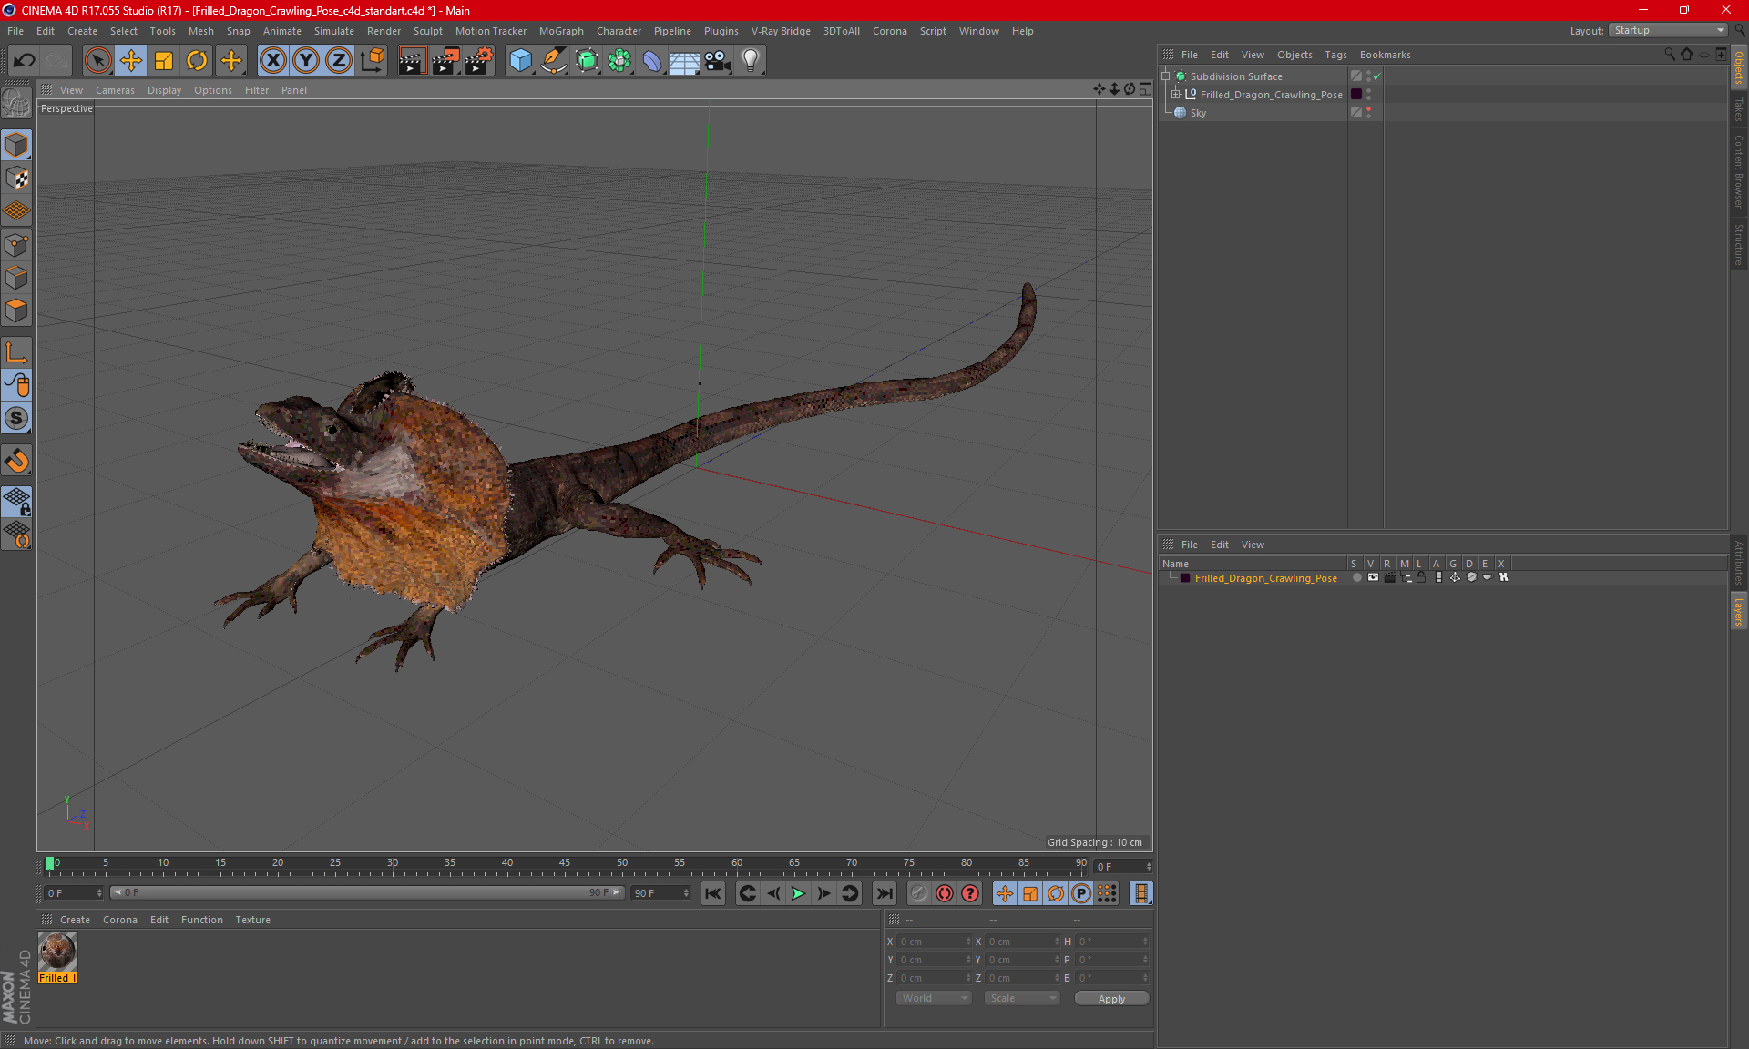Open the Bend deformer icon

652,61
